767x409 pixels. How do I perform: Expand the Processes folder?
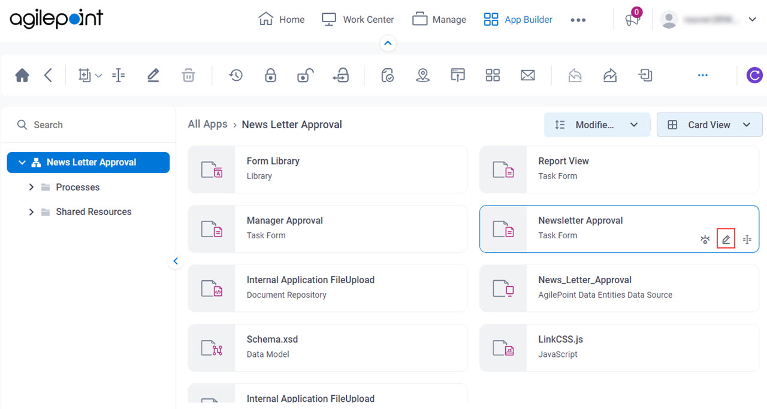coord(31,187)
